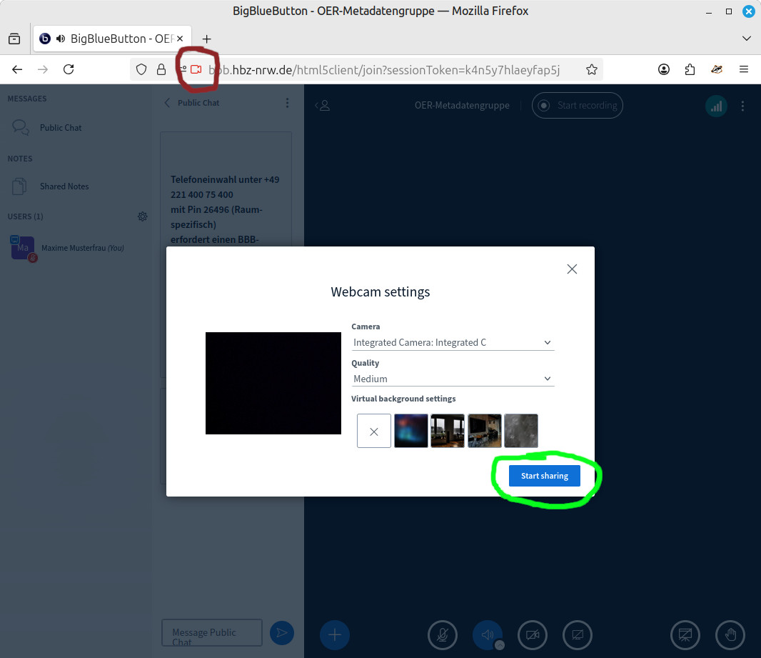Screen dimensions: 761x658
Task: Select the no virtual background option
Action: coord(374,431)
